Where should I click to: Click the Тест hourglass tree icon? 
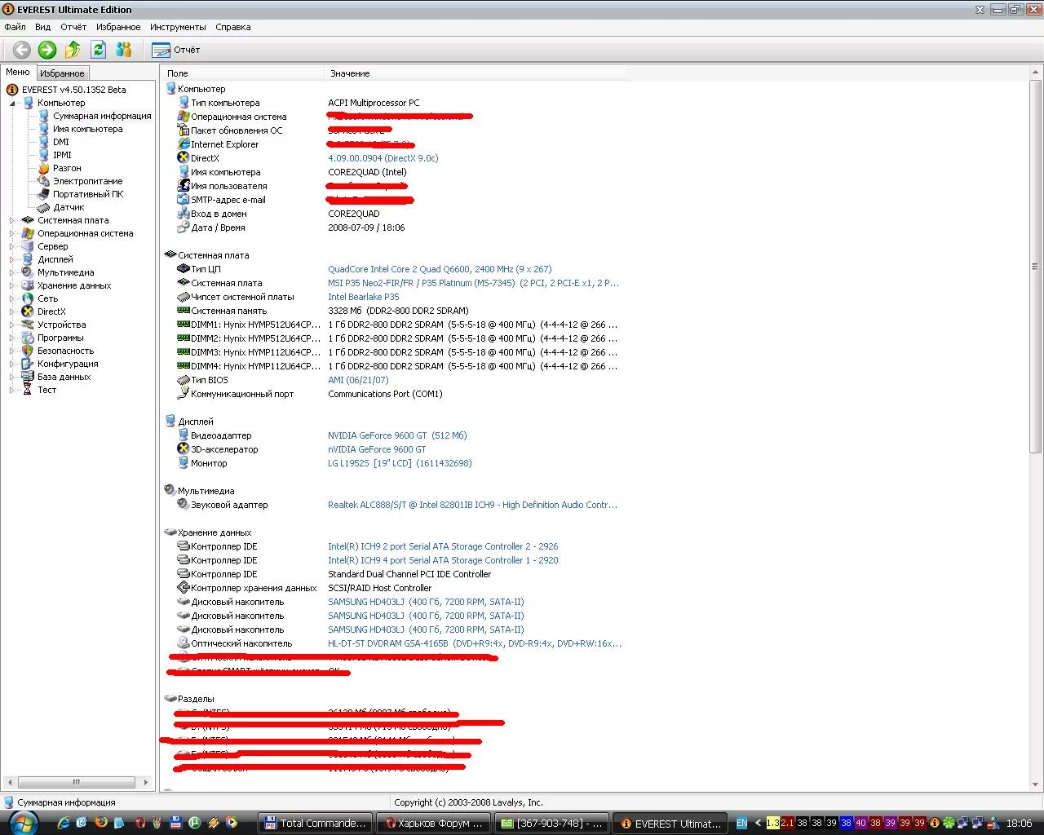pyautogui.click(x=28, y=390)
